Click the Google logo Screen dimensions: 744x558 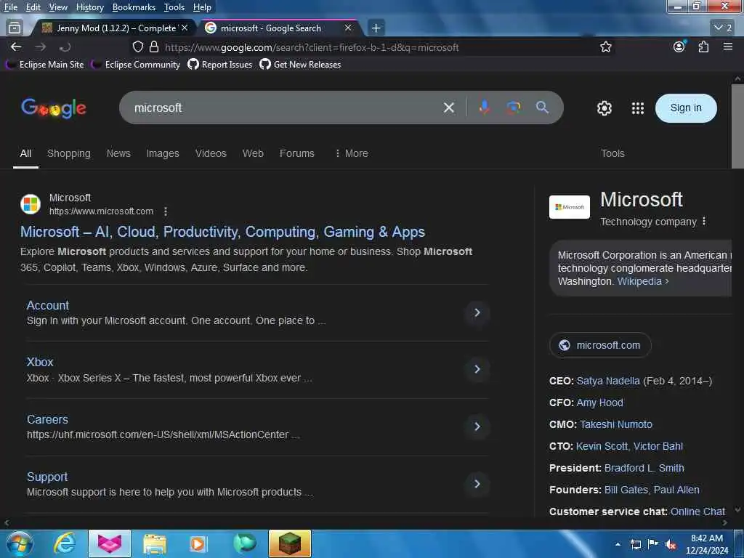(54, 108)
